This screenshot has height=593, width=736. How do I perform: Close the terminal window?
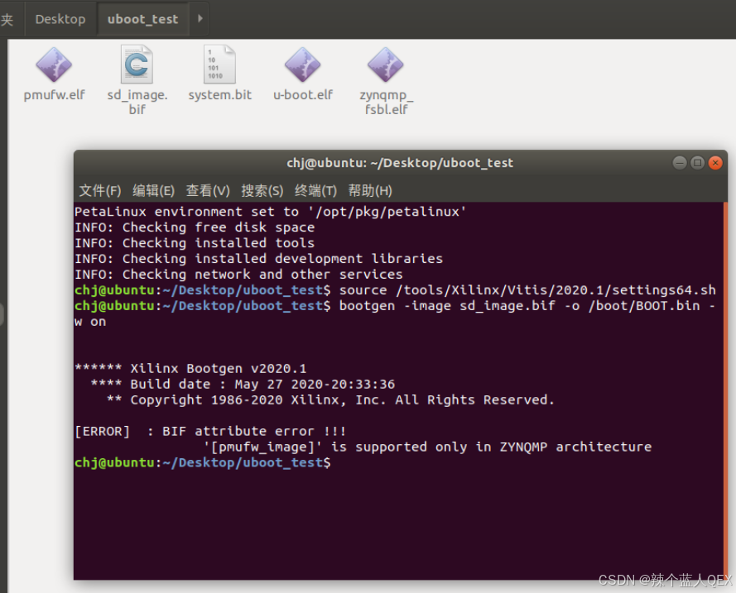(715, 163)
